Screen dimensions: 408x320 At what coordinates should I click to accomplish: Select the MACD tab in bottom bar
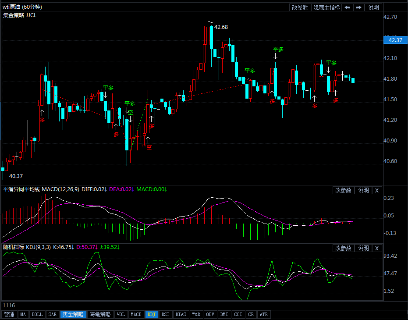click(136, 314)
